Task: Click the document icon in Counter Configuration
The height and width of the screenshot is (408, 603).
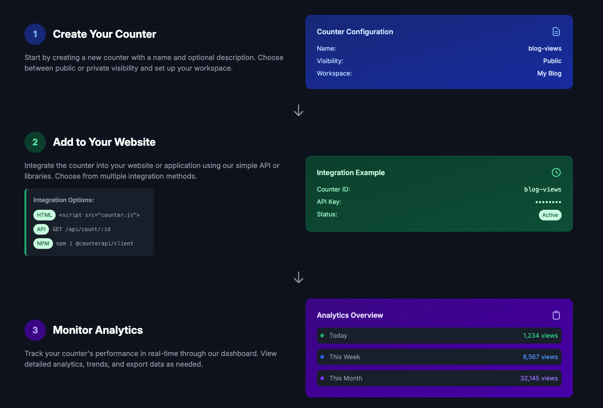Action: tap(556, 32)
